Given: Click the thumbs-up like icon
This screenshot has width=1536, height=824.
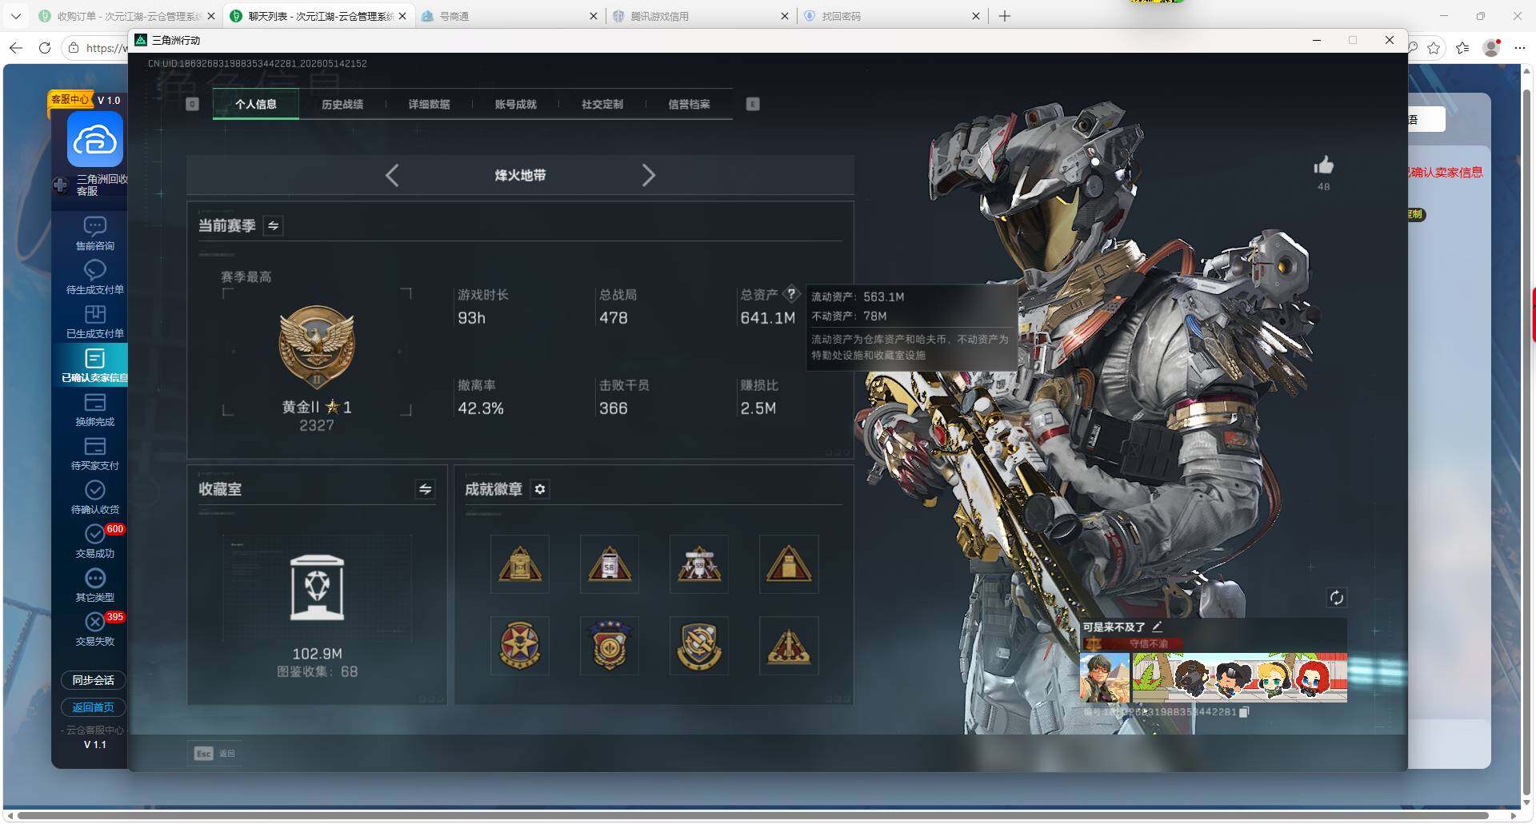Looking at the screenshot, I should (1323, 165).
